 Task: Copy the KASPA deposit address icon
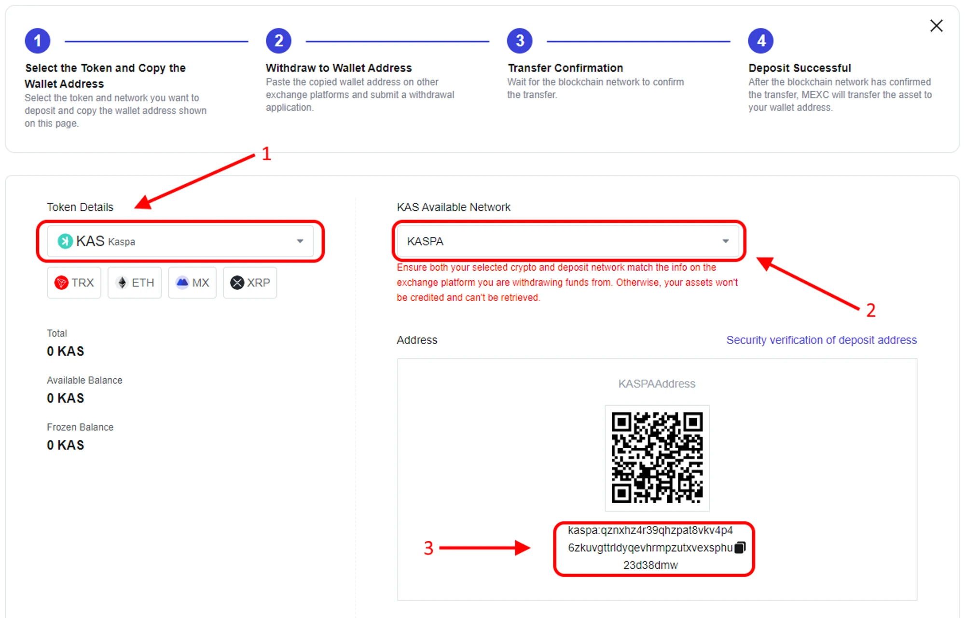[x=740, y=548]
